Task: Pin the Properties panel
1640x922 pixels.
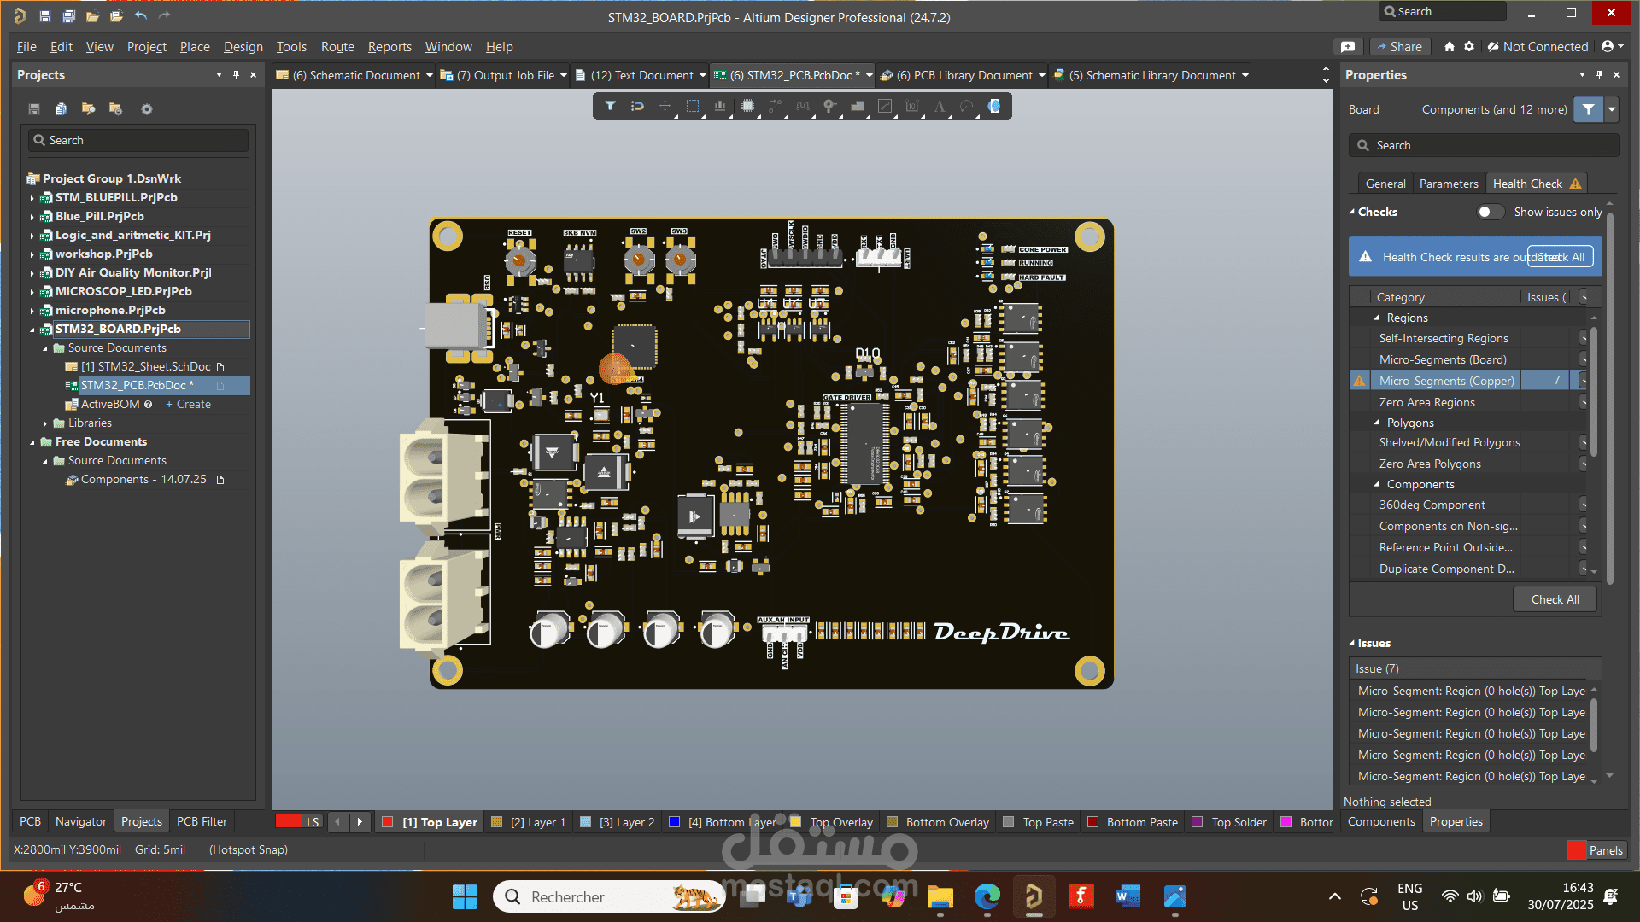Action: tap(1600, 75)
